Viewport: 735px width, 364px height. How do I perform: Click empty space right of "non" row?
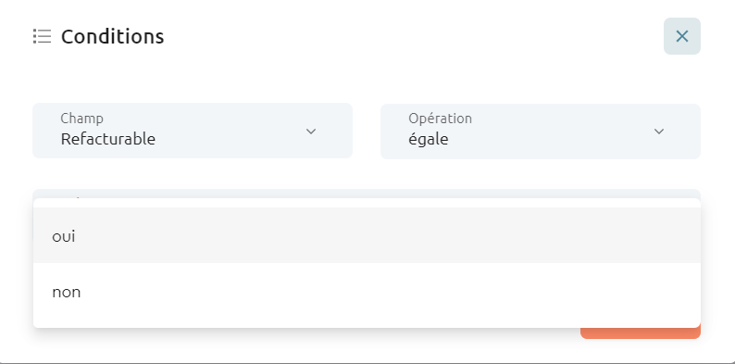tap(389, 291)
